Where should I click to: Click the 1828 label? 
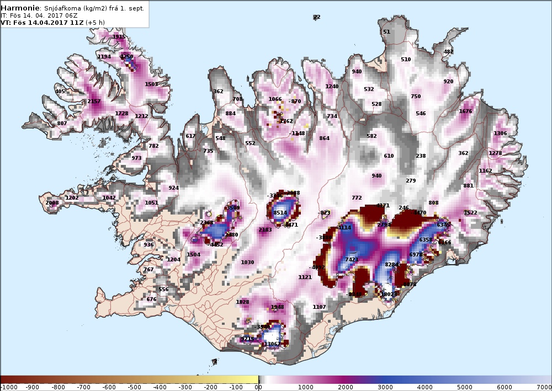pyautogui.click(x=242, y=302)
